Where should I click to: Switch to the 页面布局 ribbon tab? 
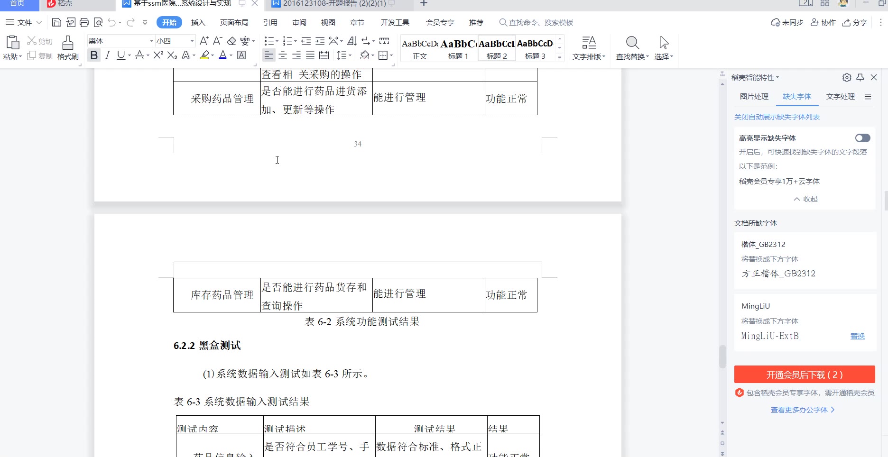[x=234, y=22]
